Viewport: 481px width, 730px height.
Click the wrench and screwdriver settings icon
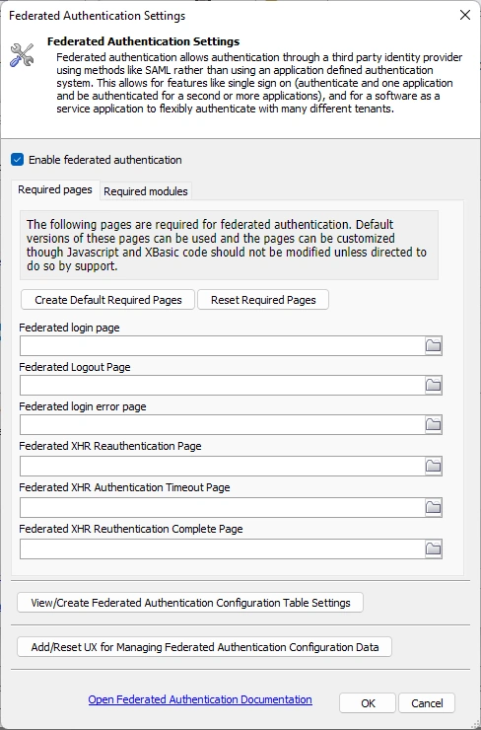tap(22, 55)
